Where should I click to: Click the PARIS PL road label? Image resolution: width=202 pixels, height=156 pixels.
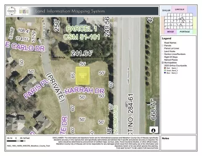[36, 89]
